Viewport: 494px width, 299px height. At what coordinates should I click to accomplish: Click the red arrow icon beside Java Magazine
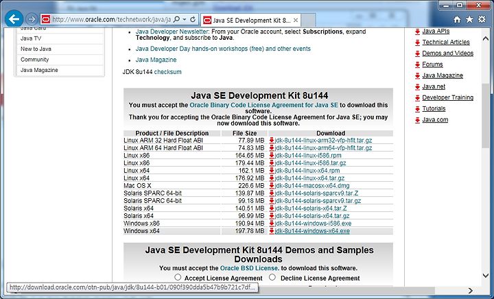417,75
